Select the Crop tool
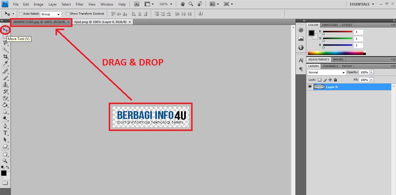Viewport: 396px width, 195px height. tap(5, 57)
